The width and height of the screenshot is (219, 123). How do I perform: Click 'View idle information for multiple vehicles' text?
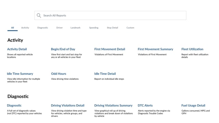pyautogui.click(x=24, y=80)
